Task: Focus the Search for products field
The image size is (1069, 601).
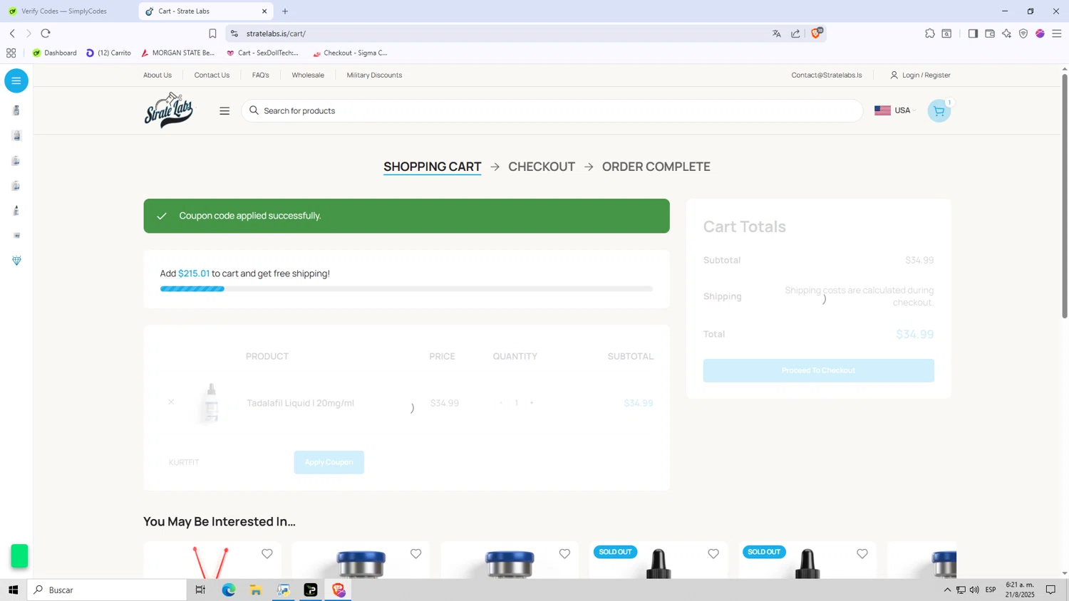Action: pyautogui.click(x=552, y=110)
